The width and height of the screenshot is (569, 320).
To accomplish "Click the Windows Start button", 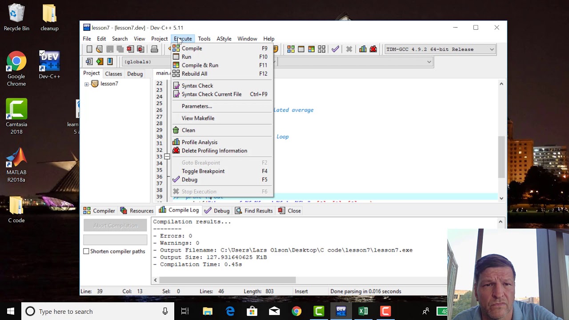I will (11, 311).
